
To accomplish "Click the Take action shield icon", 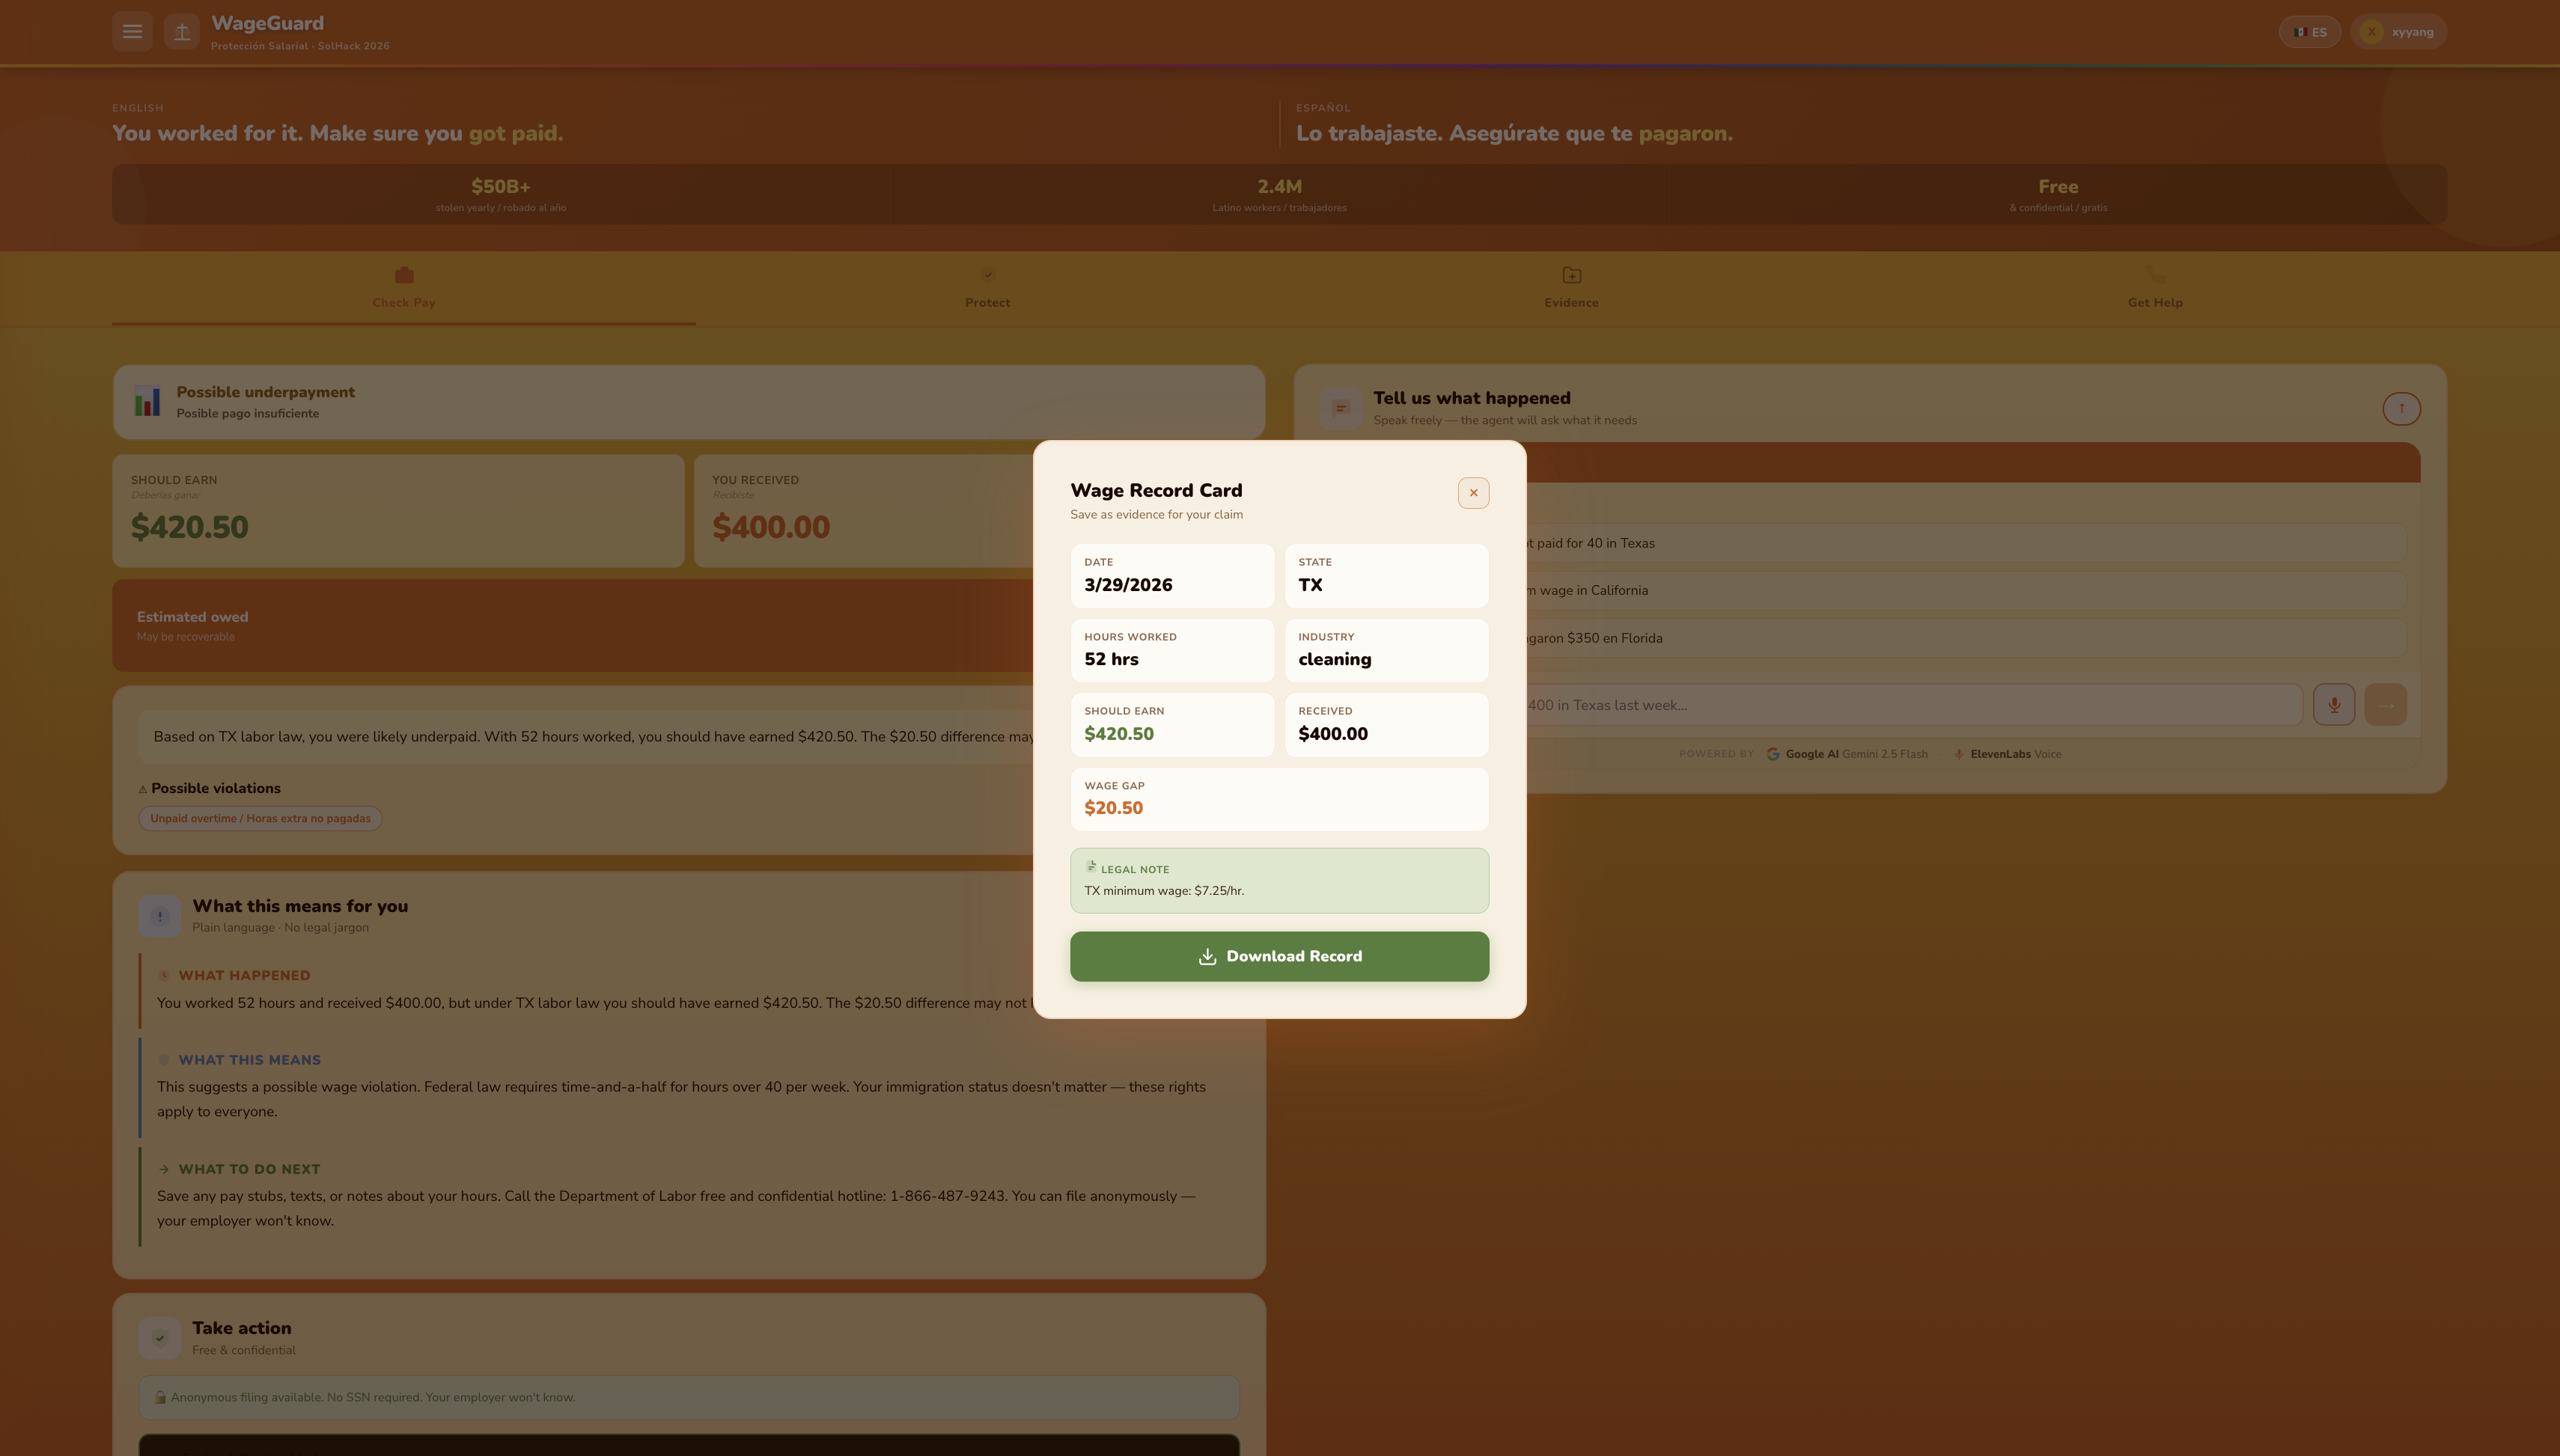I will pos(160,1338).
